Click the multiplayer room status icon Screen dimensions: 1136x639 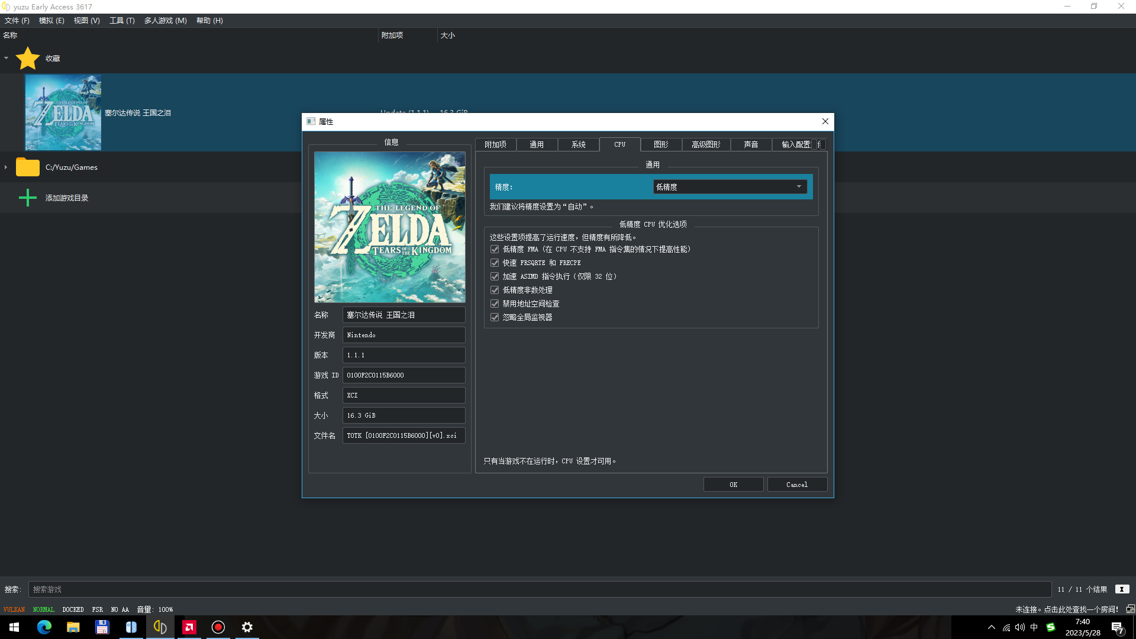(x=1130, y=609)
